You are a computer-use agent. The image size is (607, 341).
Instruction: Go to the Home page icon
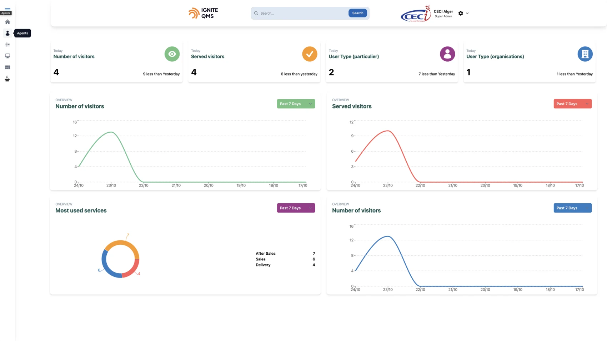tap(7, 22)
